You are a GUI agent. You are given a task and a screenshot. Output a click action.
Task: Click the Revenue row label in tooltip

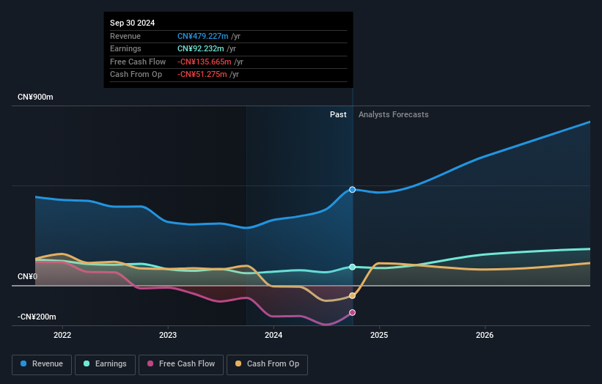click(125, 36)
